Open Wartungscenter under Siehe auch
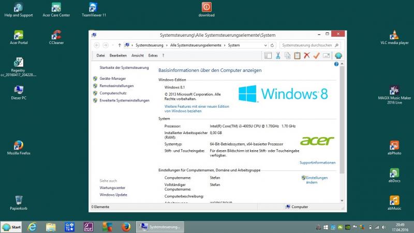Image resolution: width=414 pixels, height=233 pixels. point(112,187)
